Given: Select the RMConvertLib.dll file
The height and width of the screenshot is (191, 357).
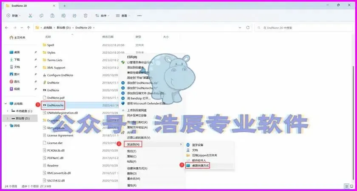Looking at the screenshot, I should (x=59, y=173).
